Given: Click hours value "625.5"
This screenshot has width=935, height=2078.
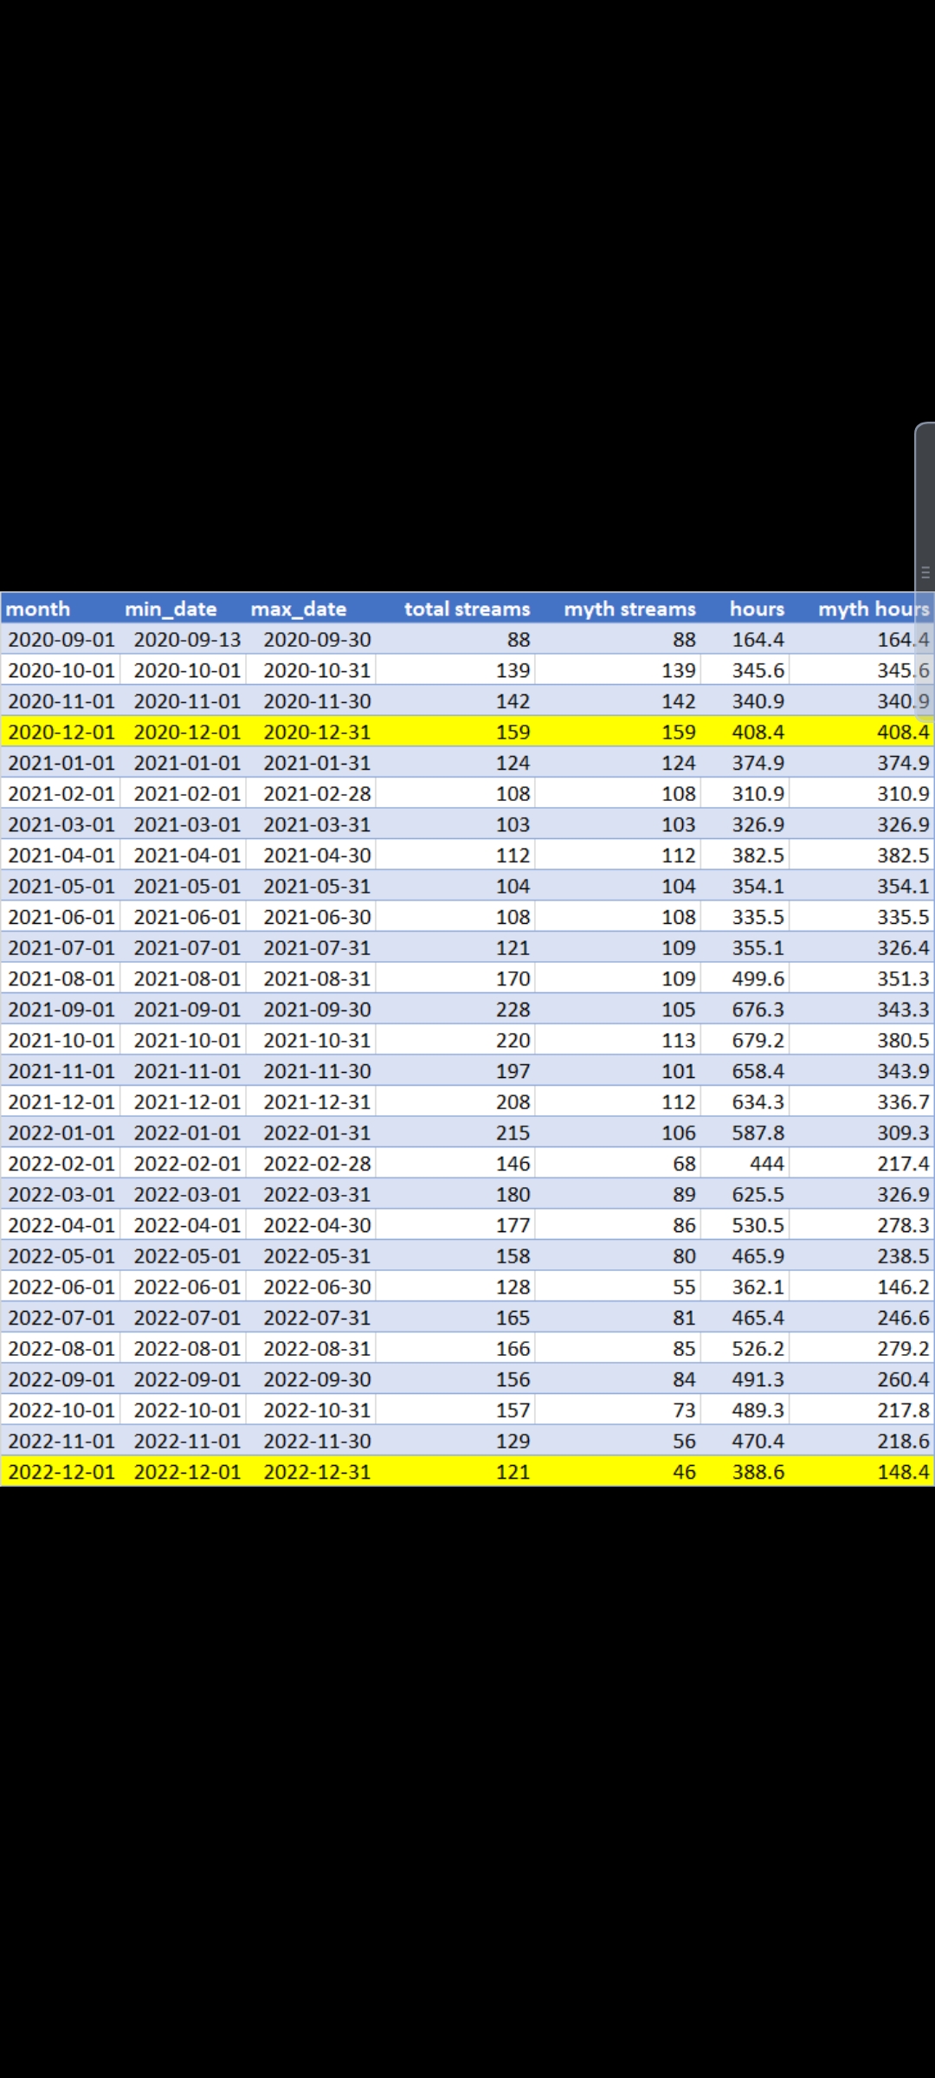Looking at the screenshot, I should (x=758, y=1195).
